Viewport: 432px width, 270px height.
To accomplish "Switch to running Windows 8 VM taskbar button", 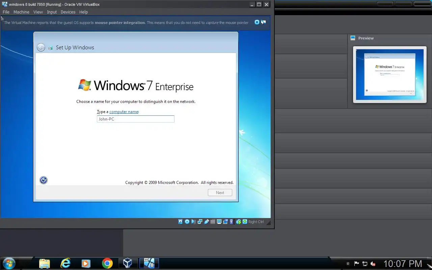I will click(149, 263).
